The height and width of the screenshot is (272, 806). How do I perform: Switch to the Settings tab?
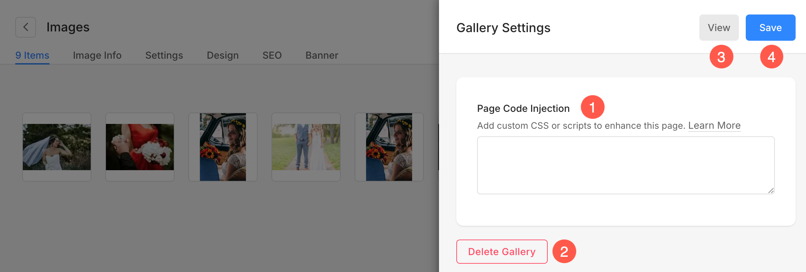(164, 55)
